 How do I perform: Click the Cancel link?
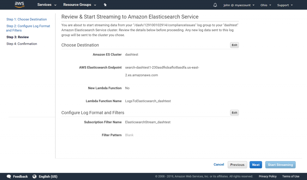coord(219,164)
